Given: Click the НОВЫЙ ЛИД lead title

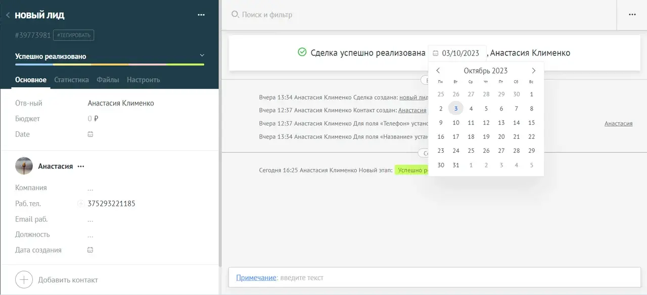Looking at the screenshot, I should pyautogui.click(x=39, y=15).
